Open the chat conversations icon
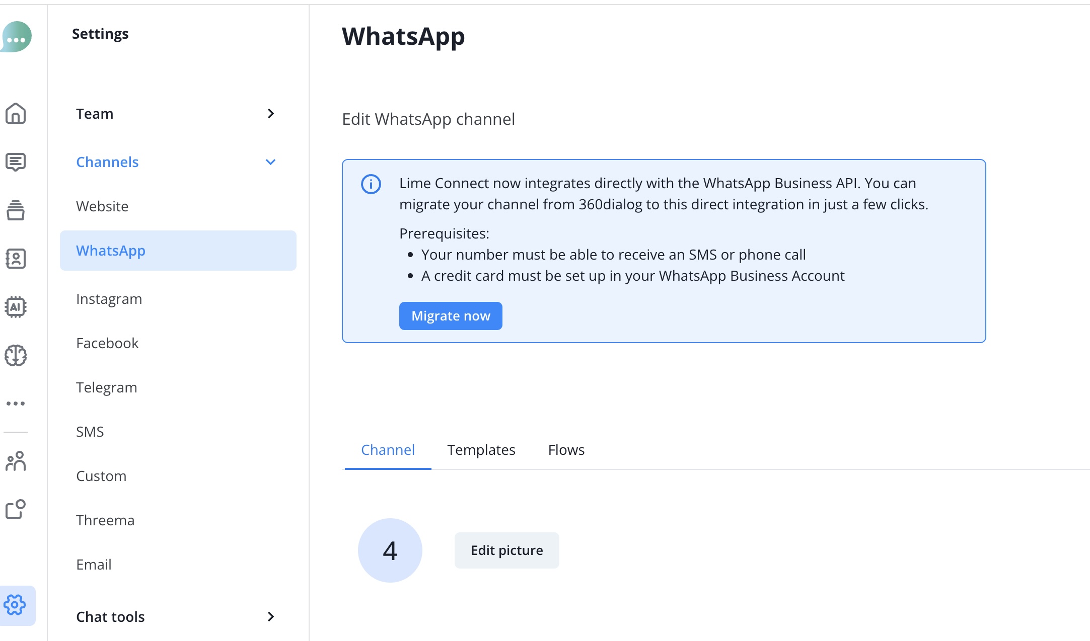The width and height of the screenshot is (1090, 641). click(16, 162)
